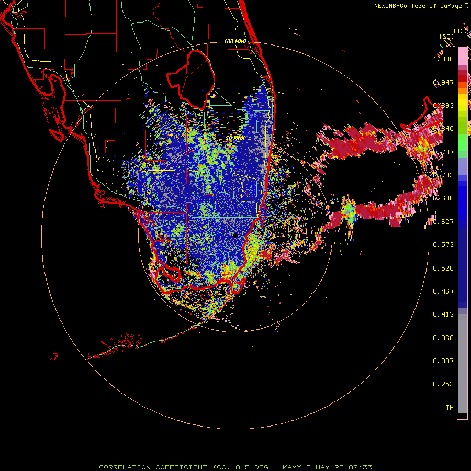This screenshot has height=471, width=471.
Task: Click the [CC] label above the color bar
Action: tap(447, 36)
